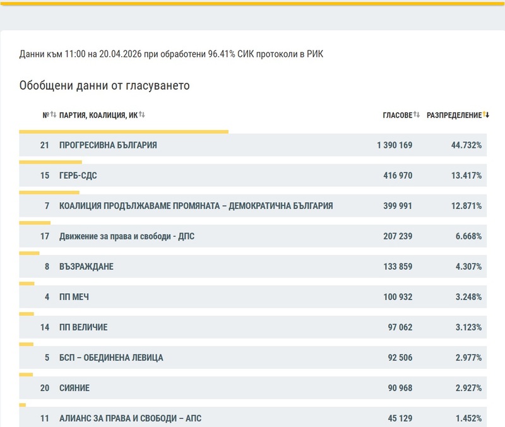Viewport: 505px width, 427px height.
Task: Click the heading Обобщени данни от гласуването
Action: [x=107, y=83]
